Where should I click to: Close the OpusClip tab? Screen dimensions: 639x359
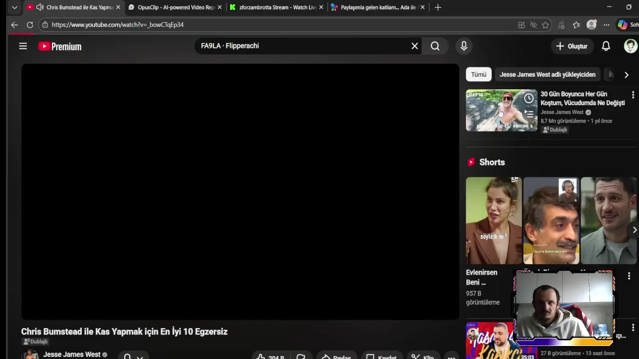(x=219, y=7)
